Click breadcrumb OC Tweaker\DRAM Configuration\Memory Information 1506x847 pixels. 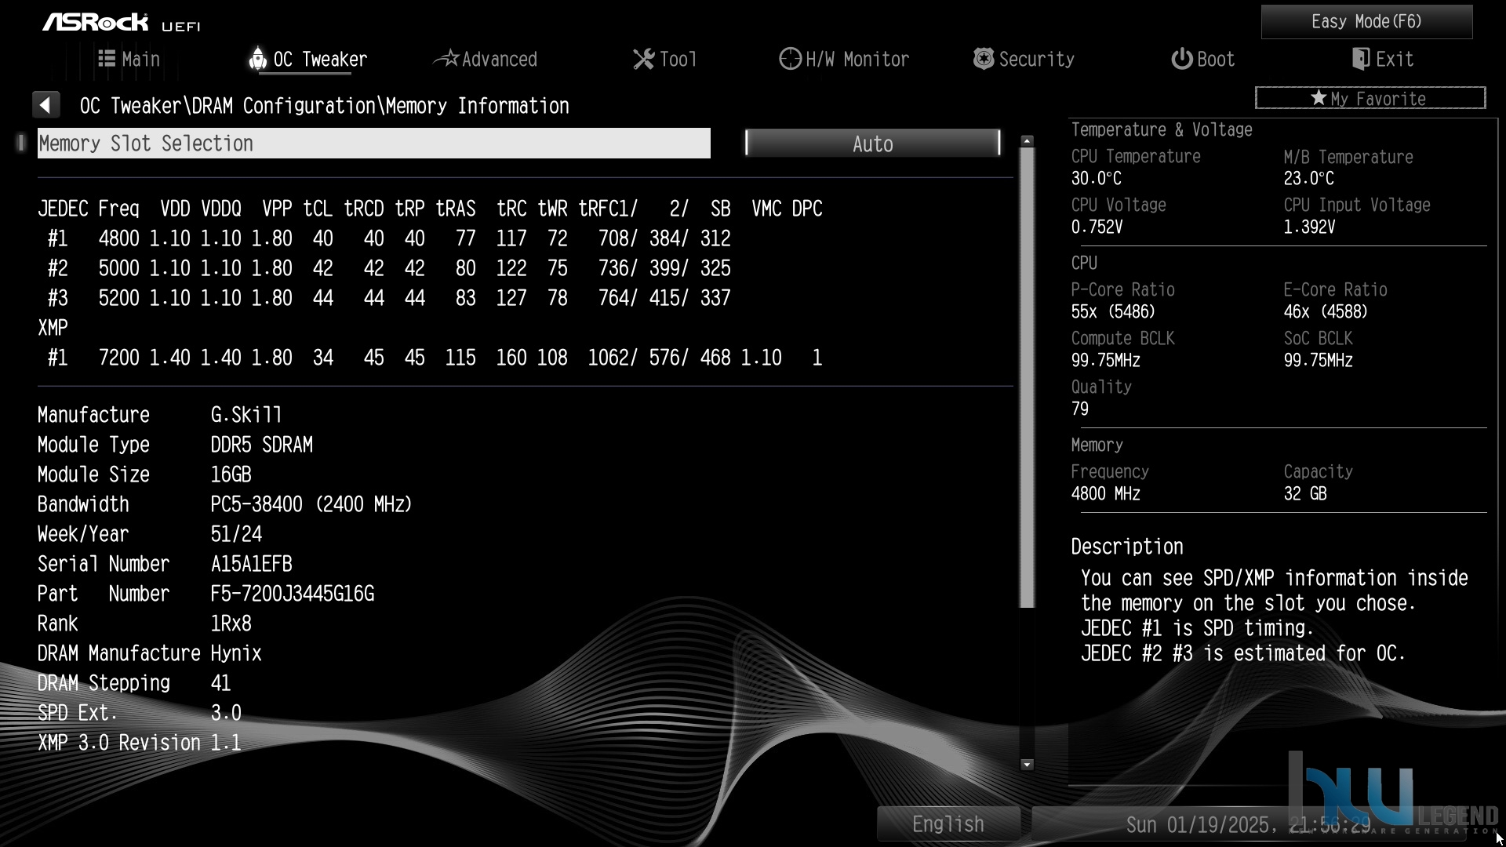(325, 106)
